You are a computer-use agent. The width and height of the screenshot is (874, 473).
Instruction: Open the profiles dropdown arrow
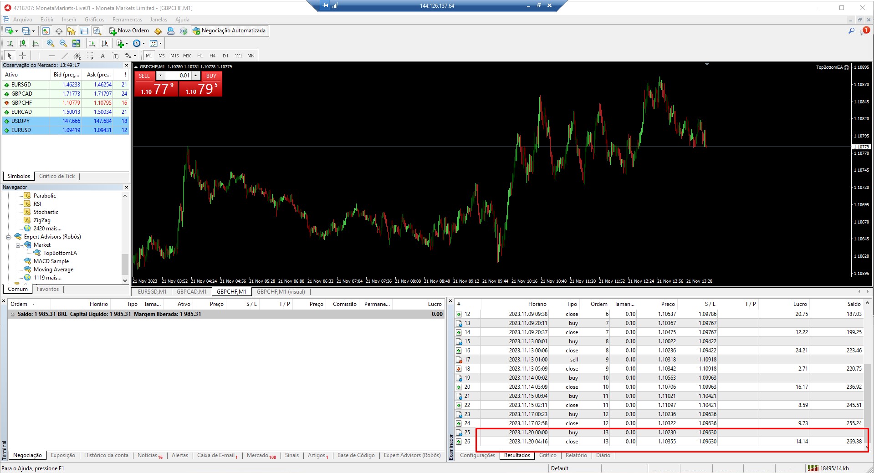[x=33, y=31]
